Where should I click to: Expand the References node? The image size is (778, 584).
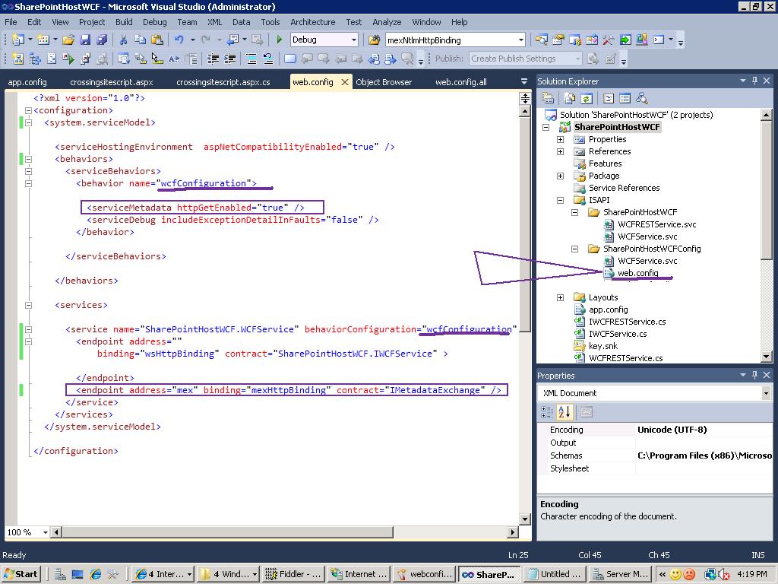coord(560,151)
